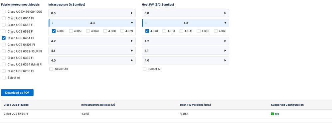This screenshot has width=332, height=123.
Task: Click the Cisco UCS 6454 FI table cell
Action: [16, 114]
